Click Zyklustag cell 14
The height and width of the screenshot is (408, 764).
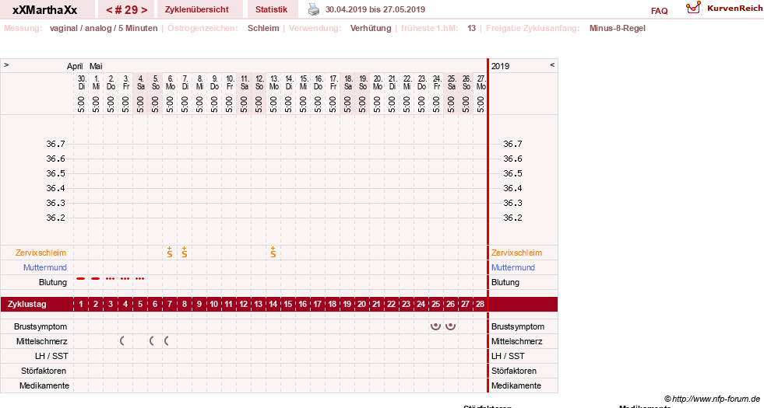click(273, 304)
